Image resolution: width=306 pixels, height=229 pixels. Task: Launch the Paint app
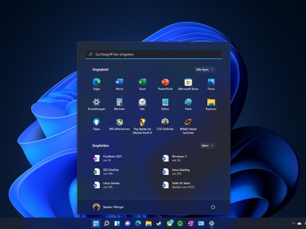(x=188, y=104)
